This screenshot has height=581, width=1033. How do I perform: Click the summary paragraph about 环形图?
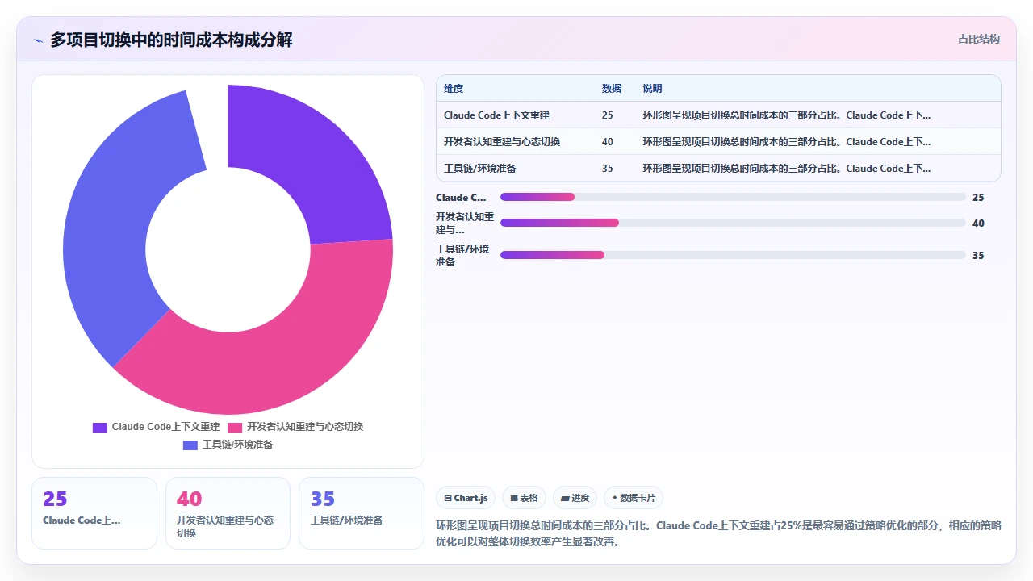tap(718, 533)
